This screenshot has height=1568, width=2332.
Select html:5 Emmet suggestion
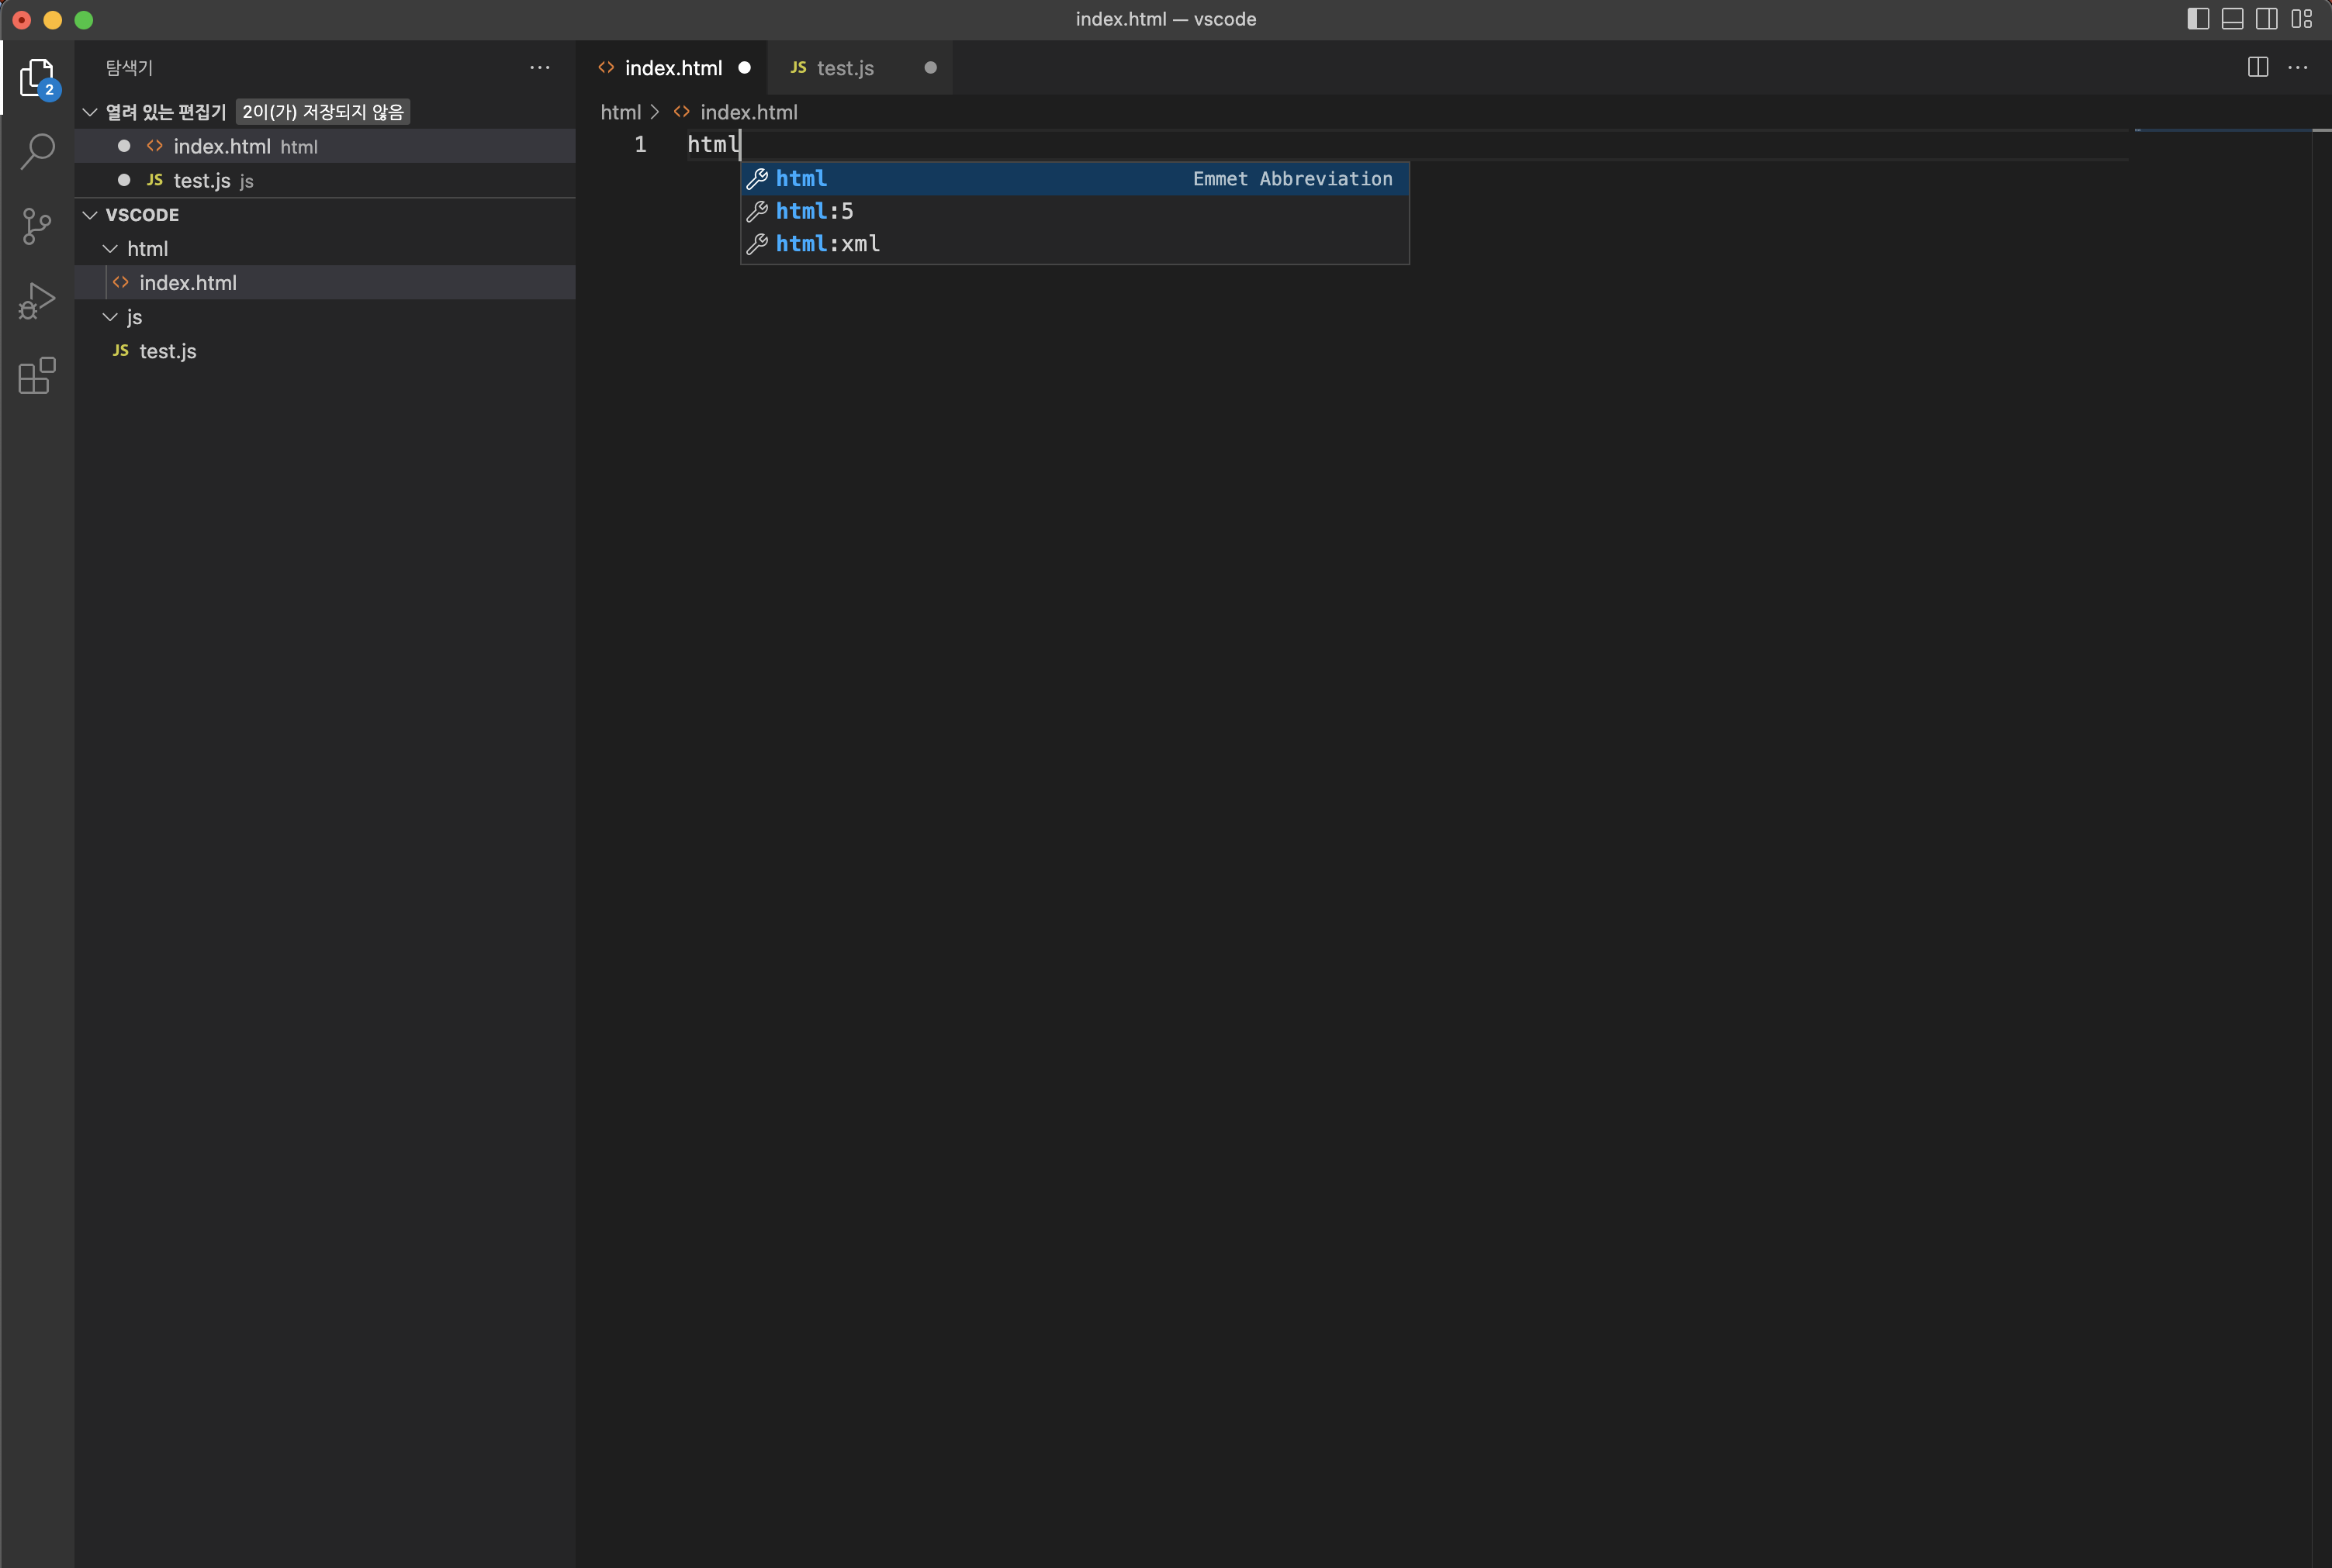point(815,211)
